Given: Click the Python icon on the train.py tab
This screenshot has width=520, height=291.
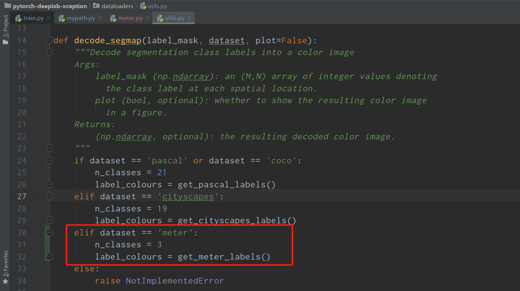Looking at the screenshot, I should coord(19,17).
